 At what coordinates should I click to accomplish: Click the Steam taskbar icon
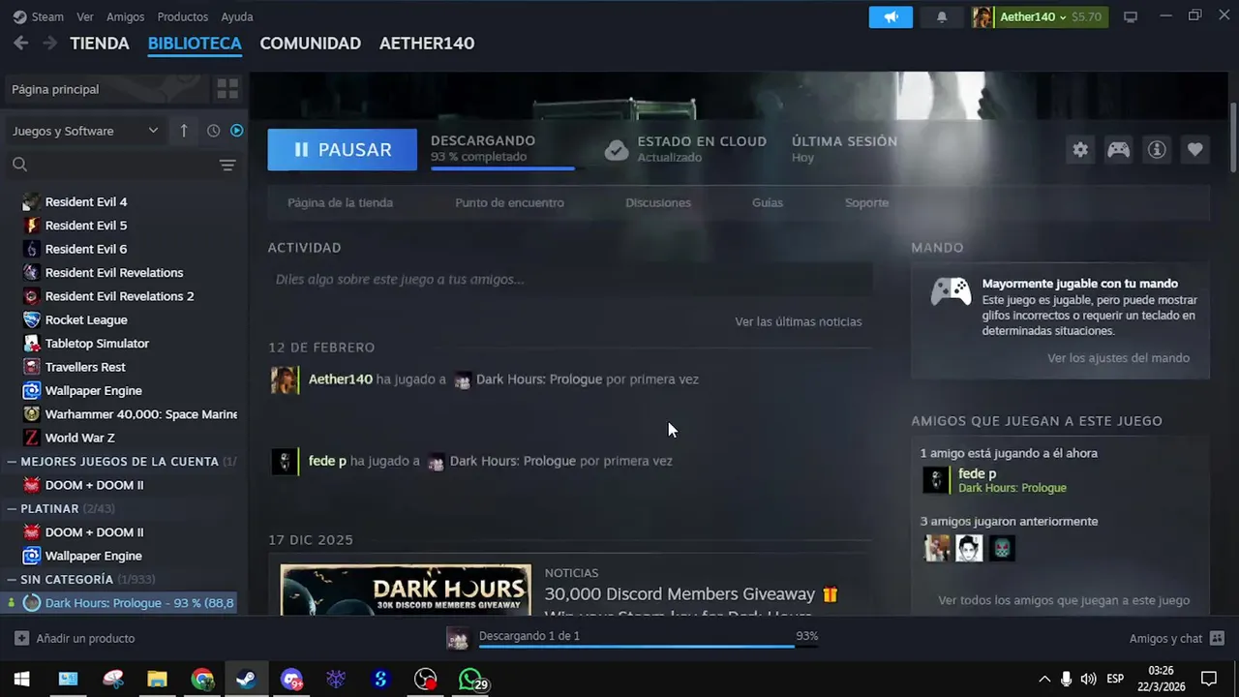click(x=247, y=680)
